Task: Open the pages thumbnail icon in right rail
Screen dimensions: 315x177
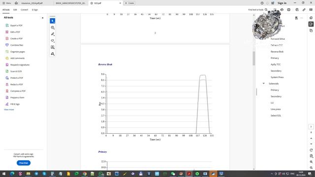Action: 311,30
